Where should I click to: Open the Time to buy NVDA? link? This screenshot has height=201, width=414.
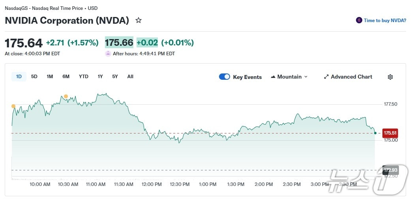tap(385, 21)
